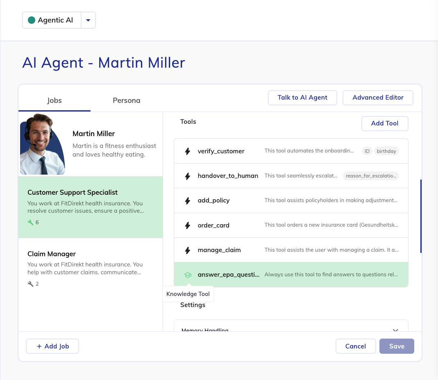Select the Jobs tab
Screen dimensions: 438x380
54,100
